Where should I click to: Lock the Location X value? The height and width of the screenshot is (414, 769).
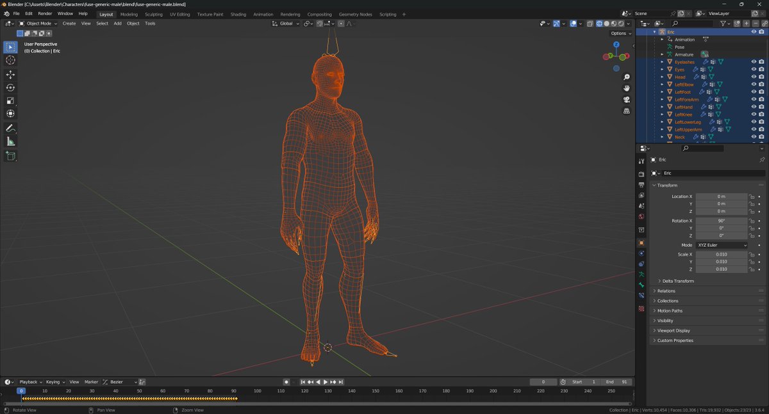pyautogui.click(x=752, y=196)
